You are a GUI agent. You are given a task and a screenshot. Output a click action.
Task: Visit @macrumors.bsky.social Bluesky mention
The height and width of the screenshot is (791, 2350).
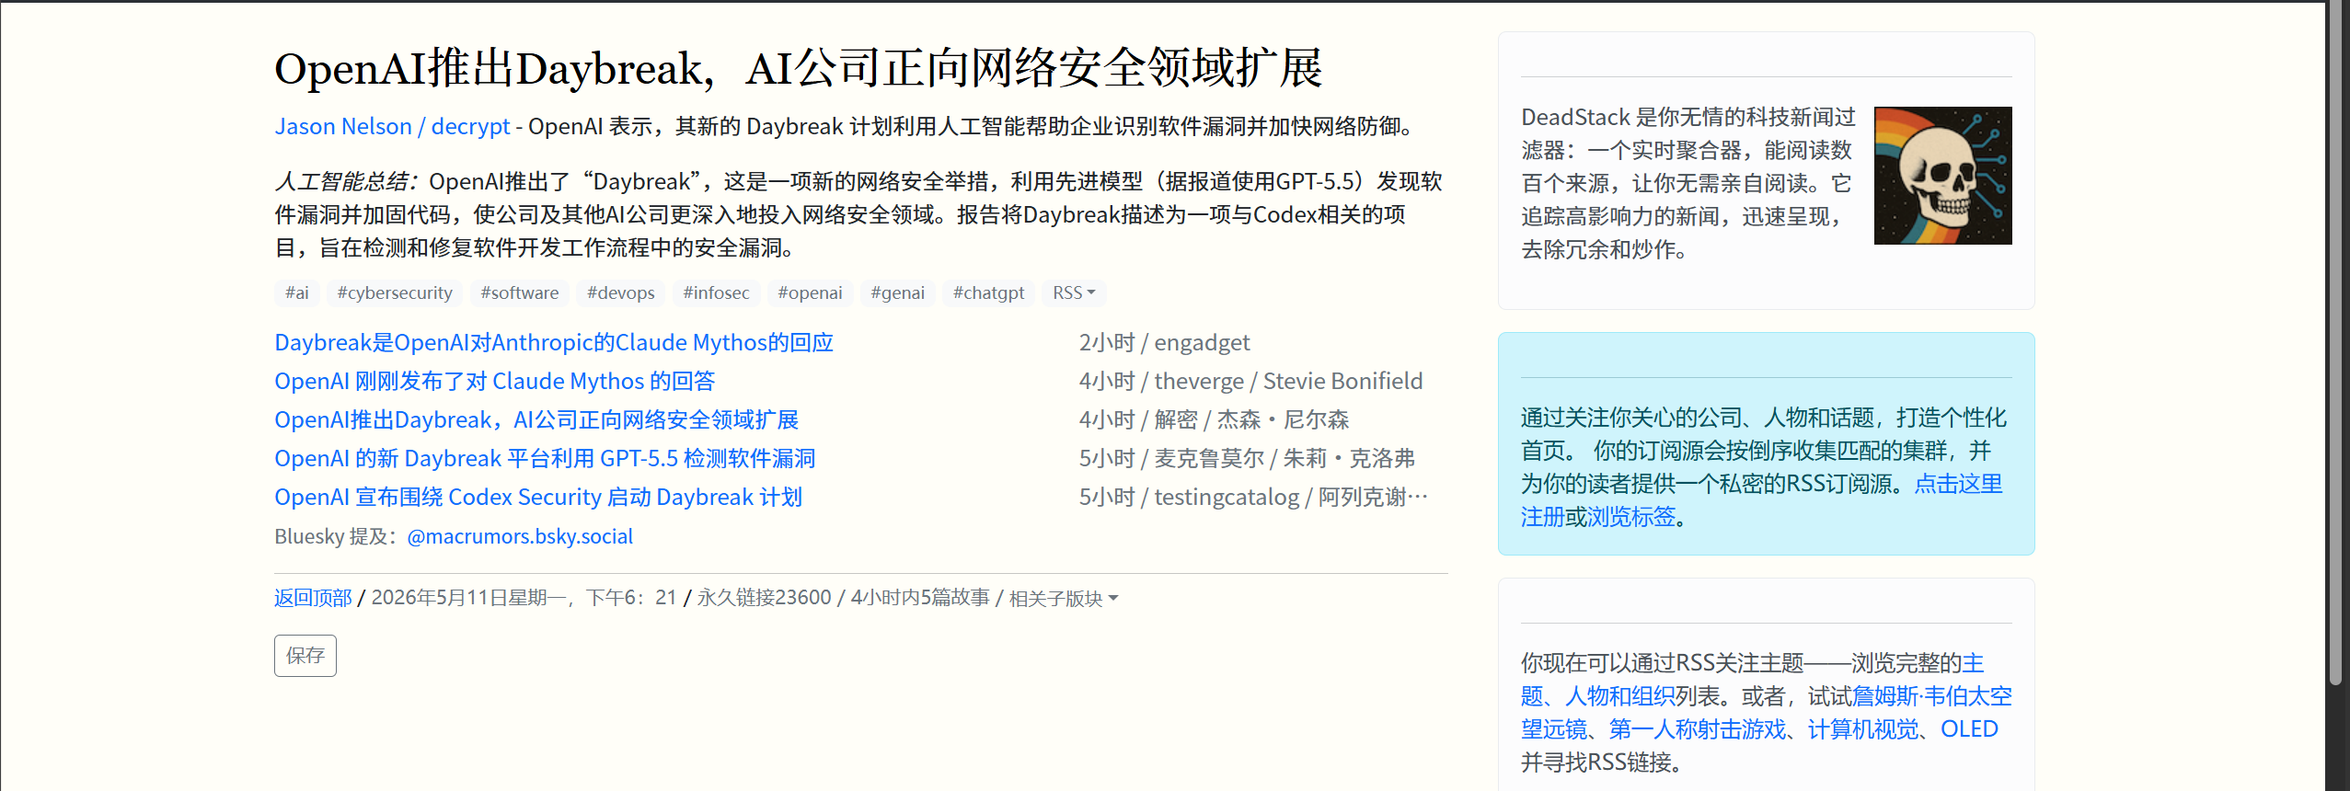520,537
